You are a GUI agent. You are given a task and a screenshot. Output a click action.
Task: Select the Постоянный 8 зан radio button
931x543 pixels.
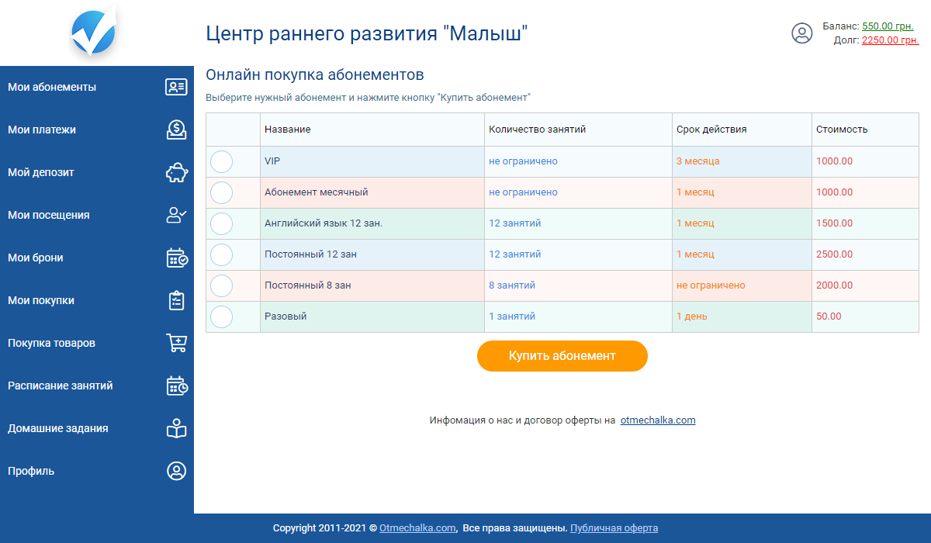click(x=222, y=285)
